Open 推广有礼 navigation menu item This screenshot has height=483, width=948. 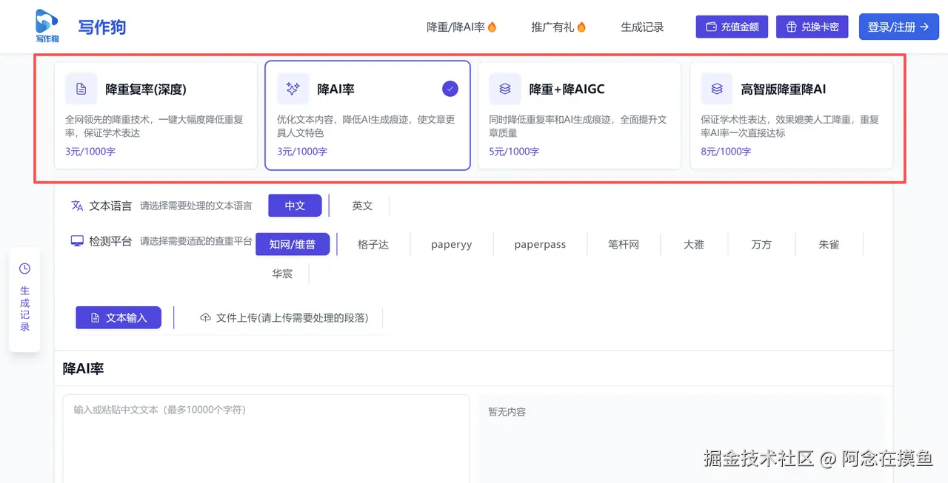(558, 27)
